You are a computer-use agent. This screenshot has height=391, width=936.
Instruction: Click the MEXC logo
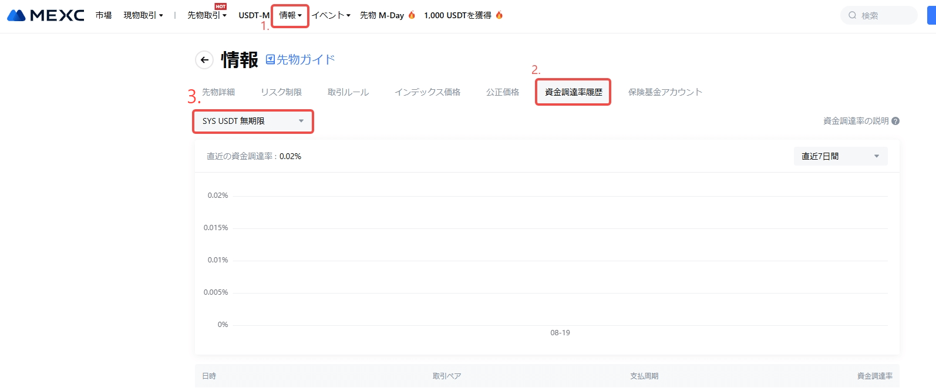click(x=45, y=15)
